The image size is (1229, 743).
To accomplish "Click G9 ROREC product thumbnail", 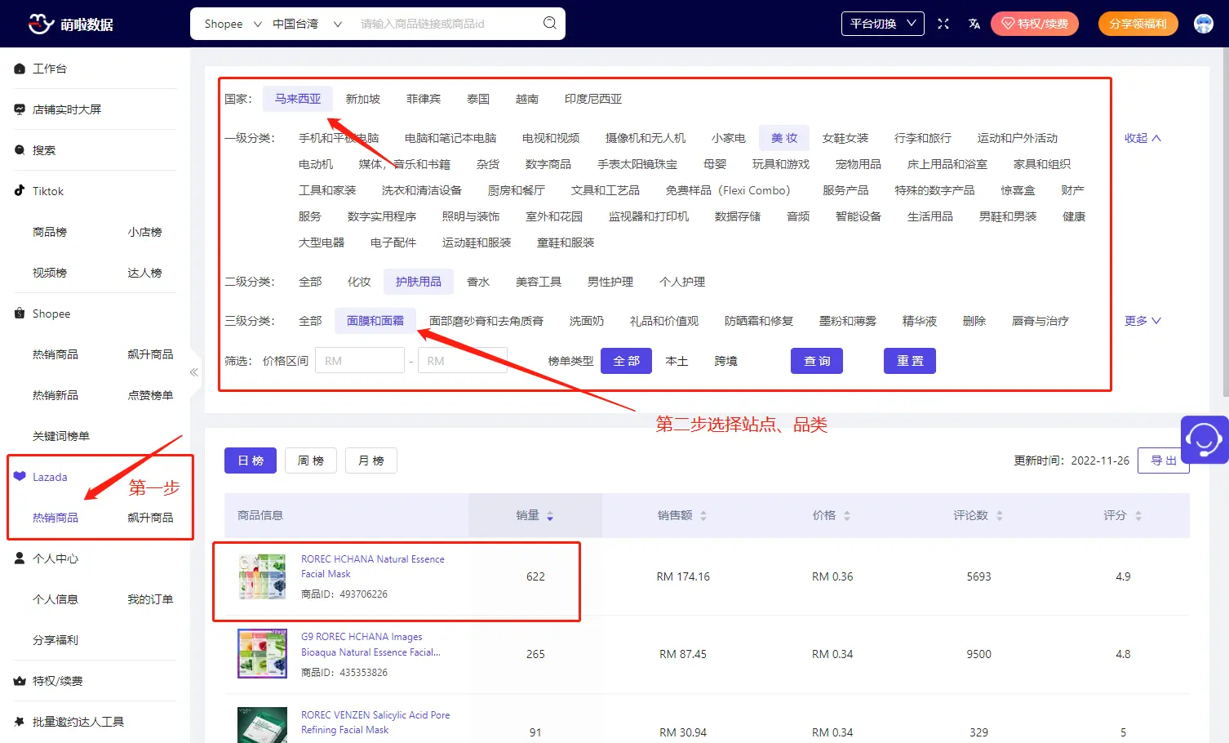I will pyautogui.click(x=262, y=654).
